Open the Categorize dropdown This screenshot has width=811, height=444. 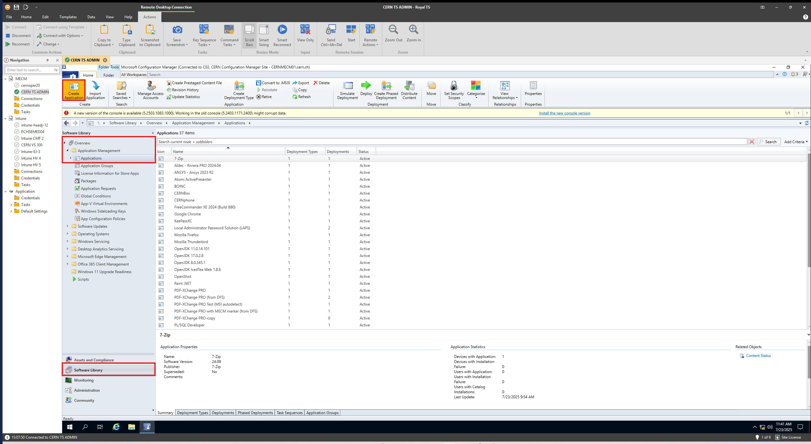[x=476, y=90]
